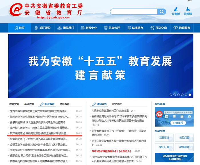Open 信息公开 navigation item
Viewport: 200px width, 165px height.
[112, 28]
